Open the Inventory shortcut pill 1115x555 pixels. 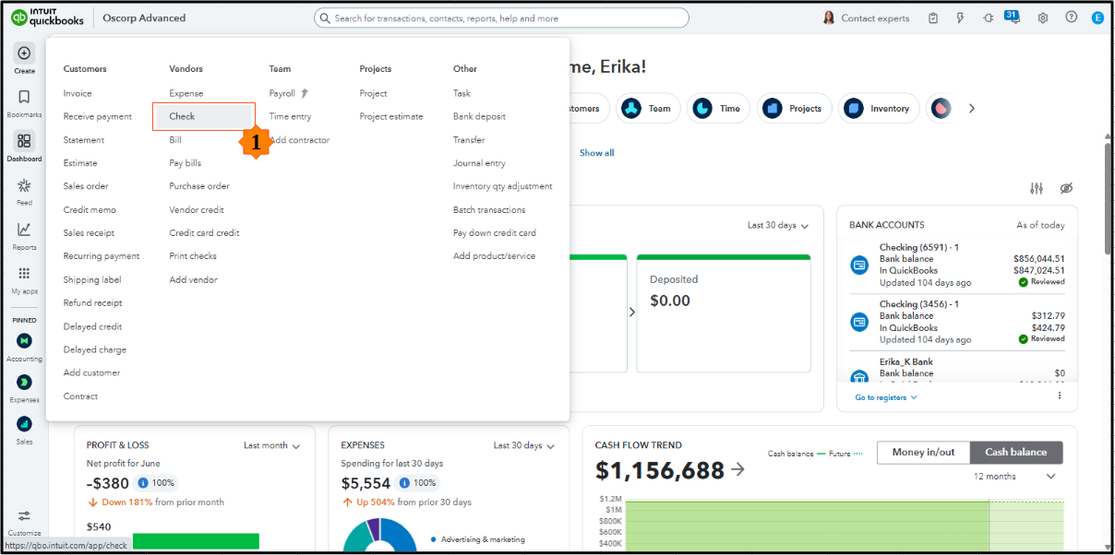[879, 109]
